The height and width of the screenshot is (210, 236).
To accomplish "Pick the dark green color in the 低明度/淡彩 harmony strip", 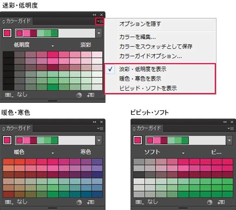I will [54, 33].
